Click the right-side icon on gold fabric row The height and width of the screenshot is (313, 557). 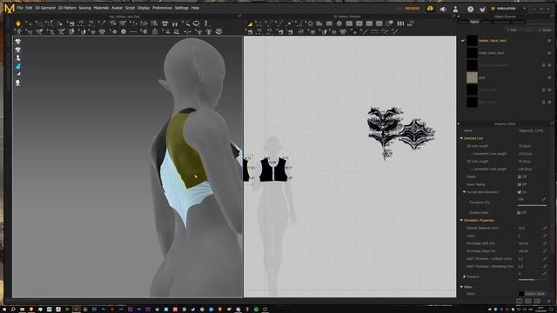(x=549, y=77)
